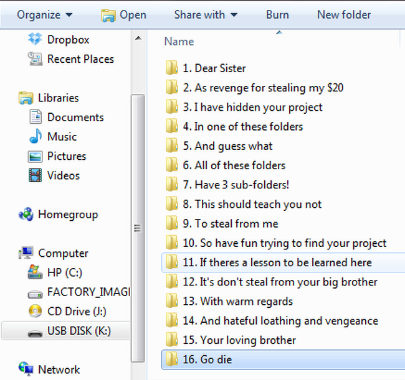405x380 pixels.
Task: Select folder "16. Go die"
Action: point(209,359)
